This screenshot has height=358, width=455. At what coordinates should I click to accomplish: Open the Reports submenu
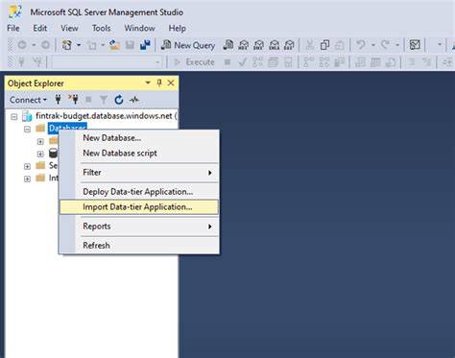139,227
